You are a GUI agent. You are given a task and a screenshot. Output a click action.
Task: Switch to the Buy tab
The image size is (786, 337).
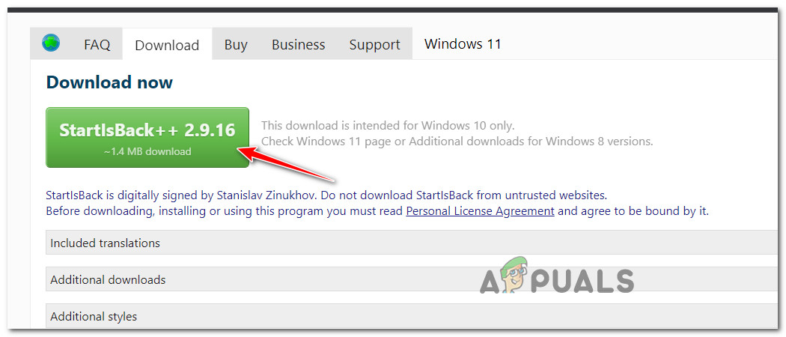236,45
